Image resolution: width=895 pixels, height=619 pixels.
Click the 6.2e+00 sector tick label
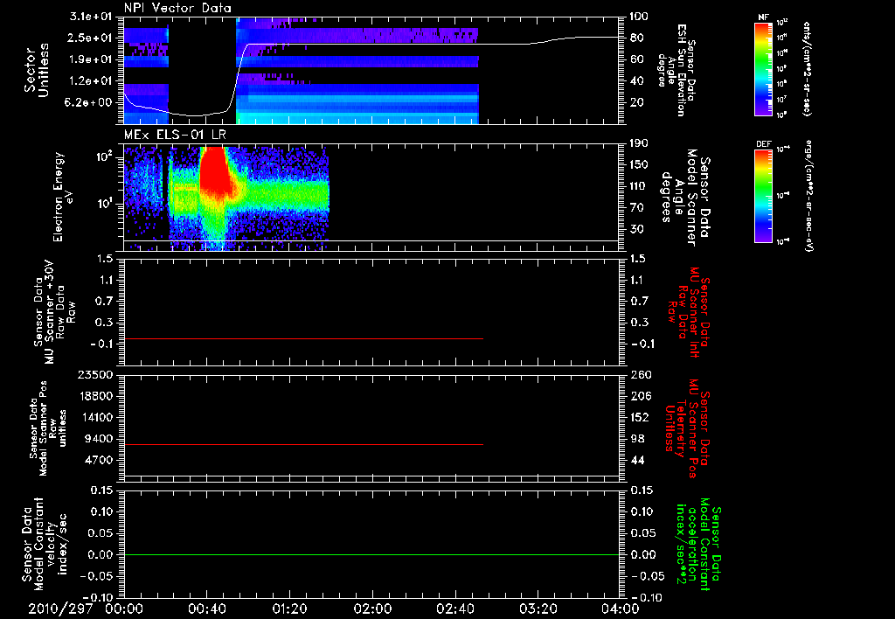(x=90, y=102)
